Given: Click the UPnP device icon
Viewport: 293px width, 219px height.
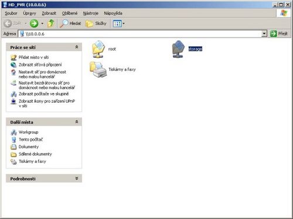Looking at the screenshot, I should tap(13, 102).
